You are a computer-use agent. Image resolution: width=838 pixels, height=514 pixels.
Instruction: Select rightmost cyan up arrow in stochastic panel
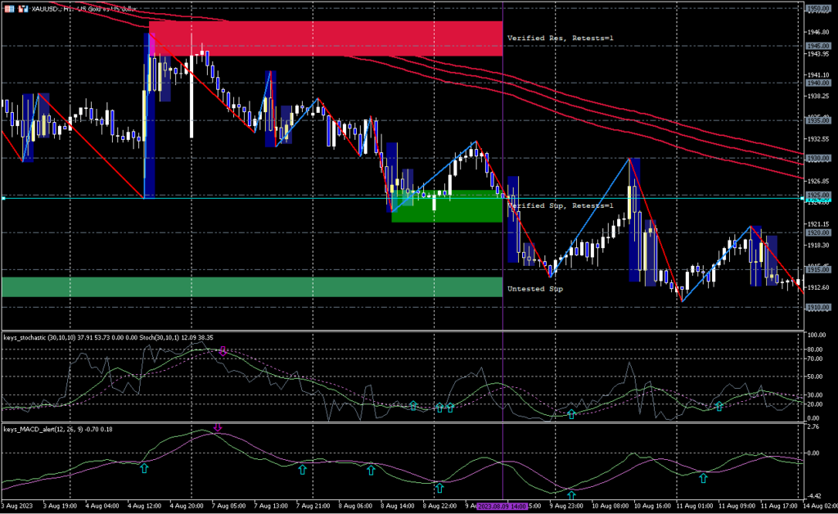719,405
